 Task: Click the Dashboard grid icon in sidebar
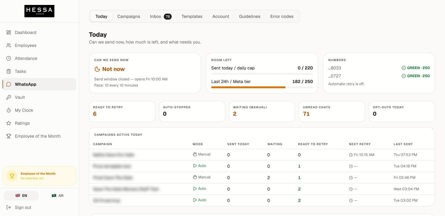[x=9, y=32]
